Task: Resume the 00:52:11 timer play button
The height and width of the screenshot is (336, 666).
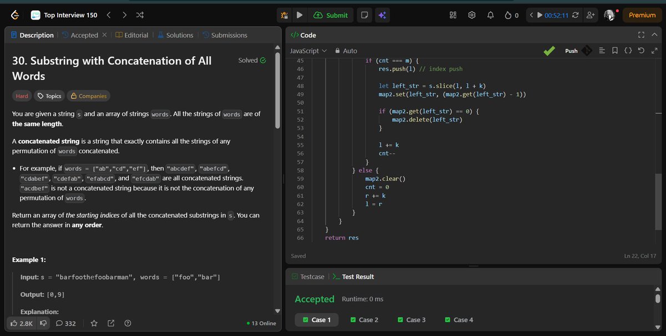Action: [539, 16]
